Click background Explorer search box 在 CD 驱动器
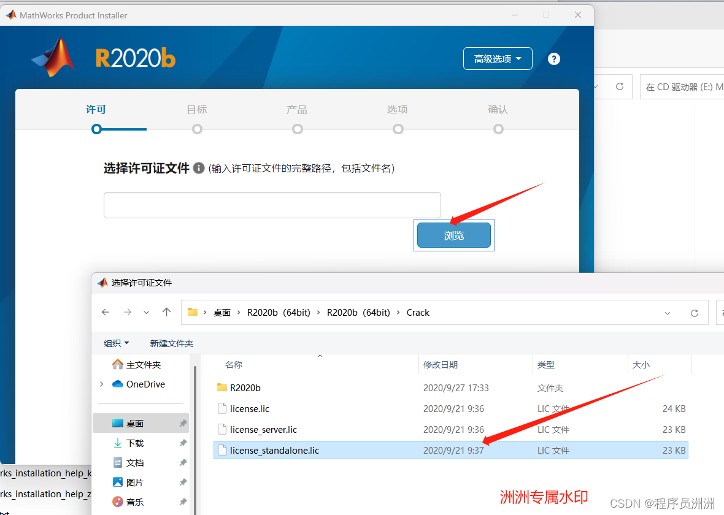The image size is (724, 515). tap(682, 87)
